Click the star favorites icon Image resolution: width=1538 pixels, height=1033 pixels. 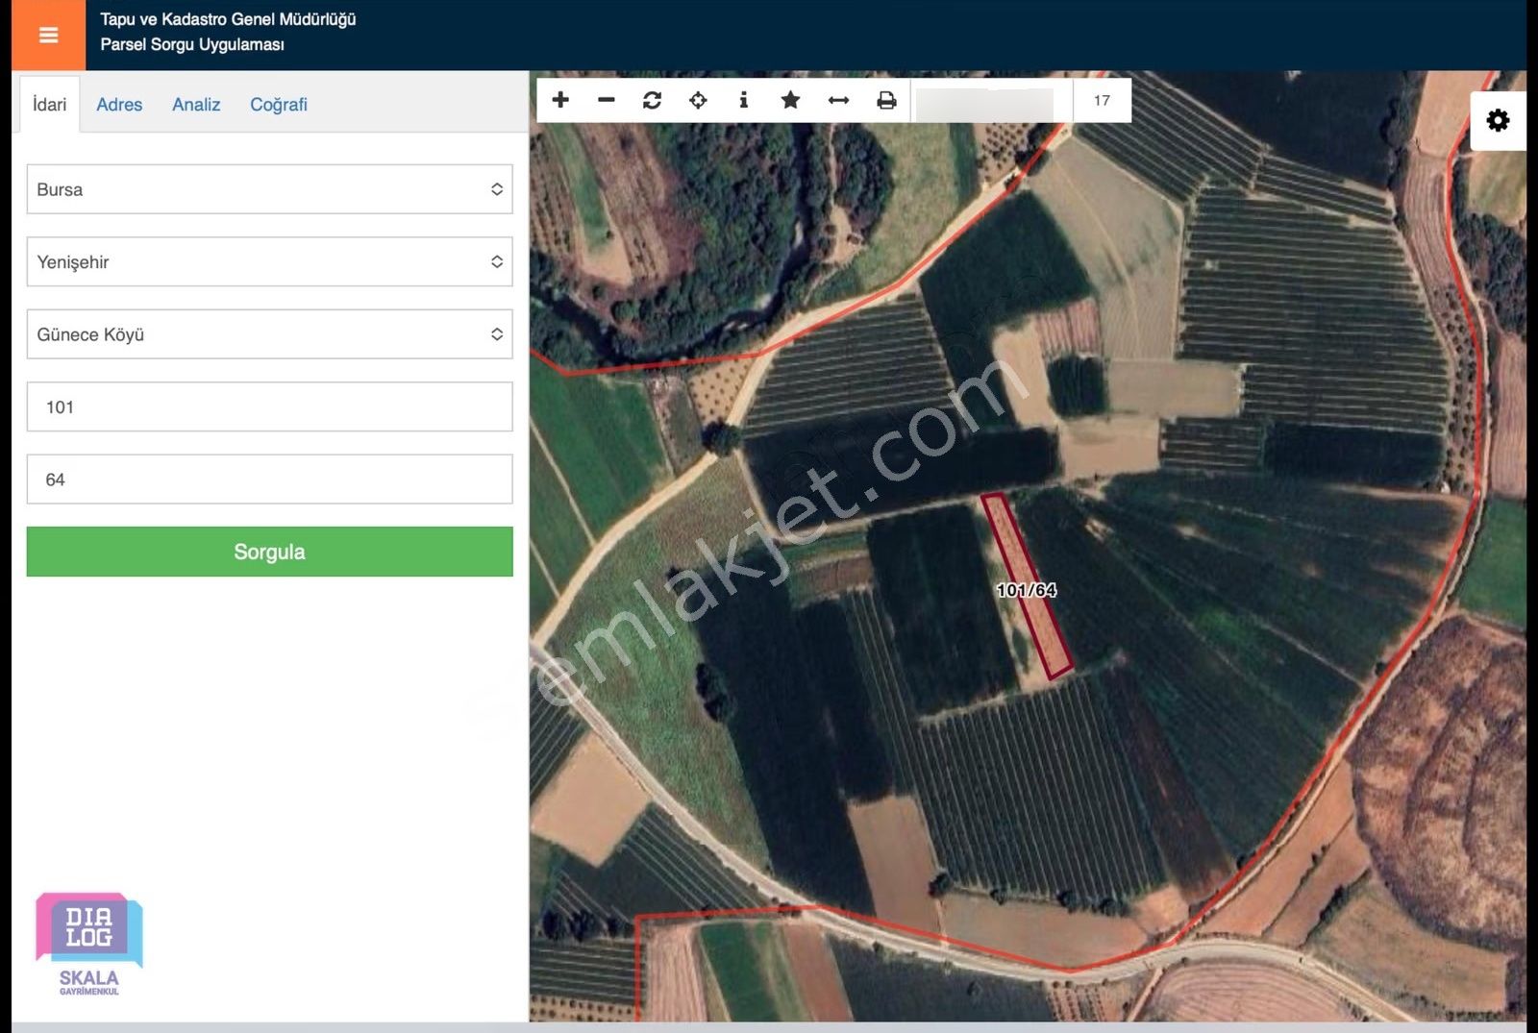(x=790, y=100)
